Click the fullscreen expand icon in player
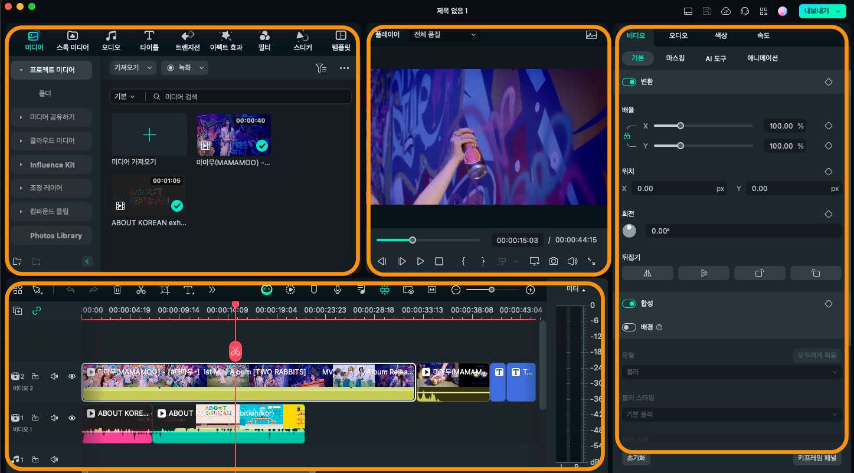 (591, 261)
